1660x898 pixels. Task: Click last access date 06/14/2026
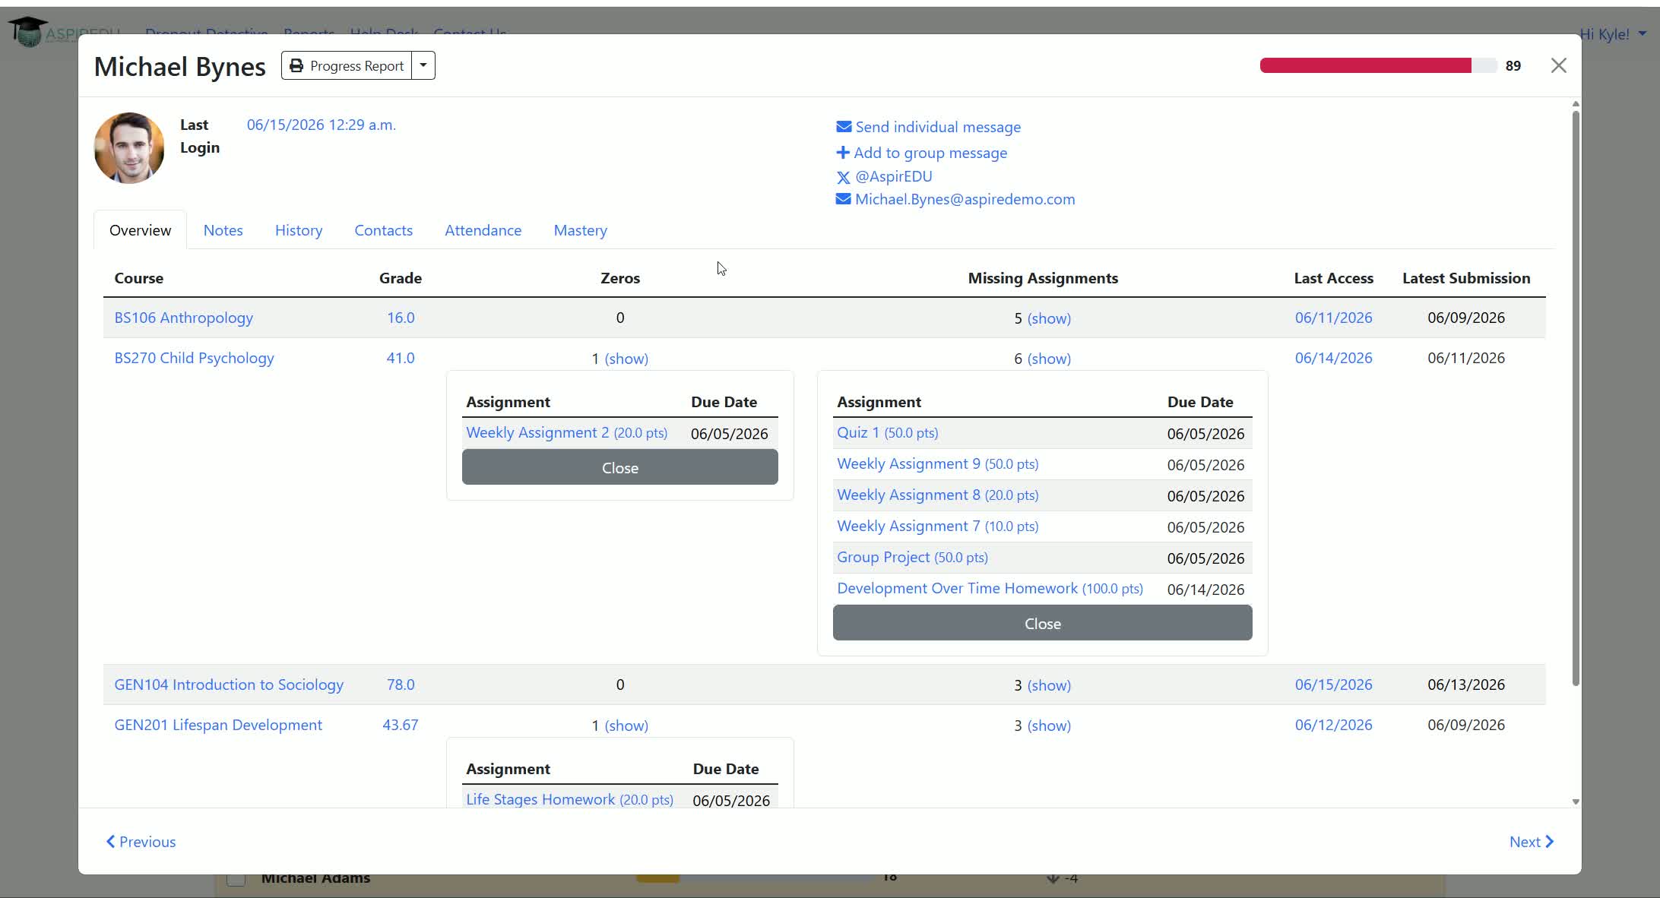pos(1334,358)
